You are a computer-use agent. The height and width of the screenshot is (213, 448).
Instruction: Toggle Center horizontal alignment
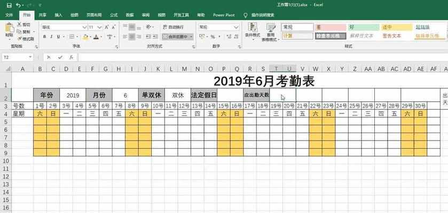(132, 37)
